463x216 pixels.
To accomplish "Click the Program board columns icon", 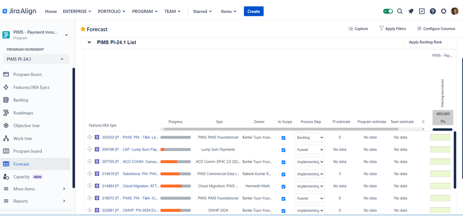I will pyautogui.click(x=6, y=151).
